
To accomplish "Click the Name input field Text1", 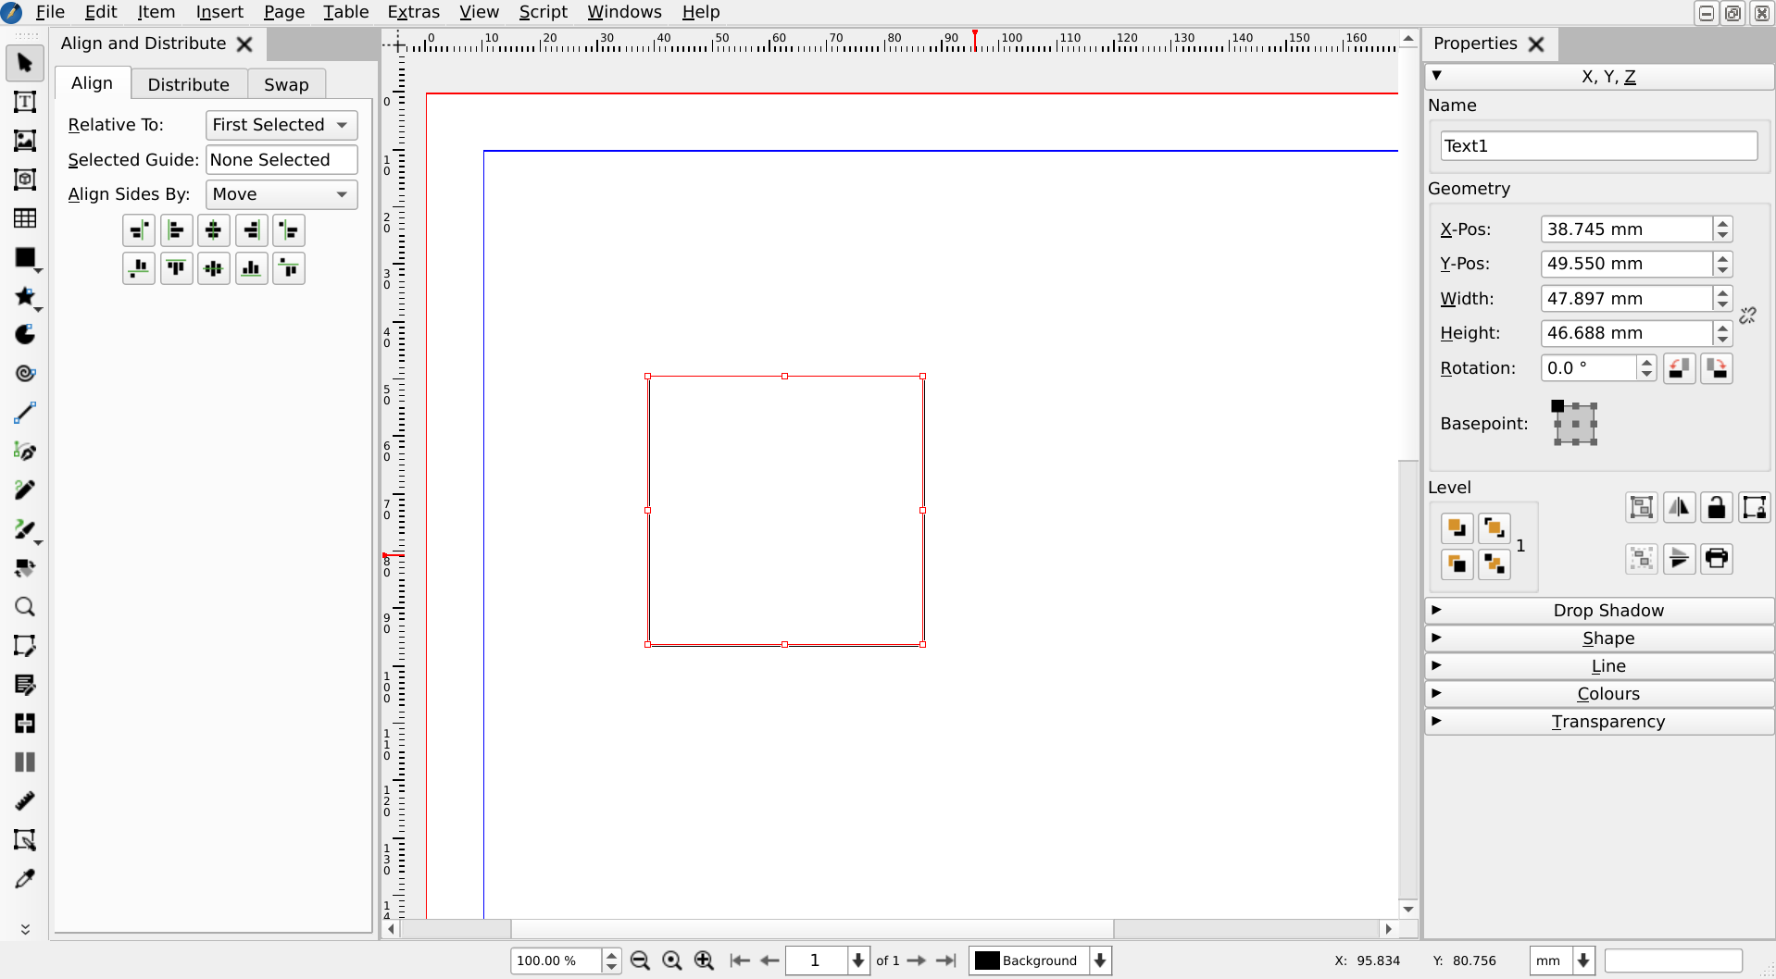I will [1598, 146].
